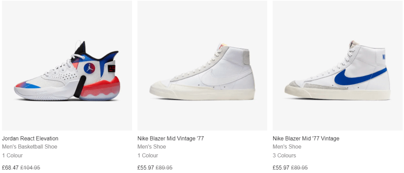Viewport: 404px width, 173px height.
Task: Click 1 Colour under Blazer Mid Vintage '77
Action: point(148,155)
